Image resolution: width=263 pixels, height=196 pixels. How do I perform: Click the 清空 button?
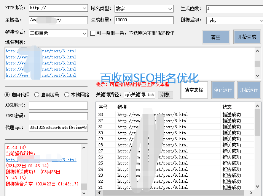point(216,37)
